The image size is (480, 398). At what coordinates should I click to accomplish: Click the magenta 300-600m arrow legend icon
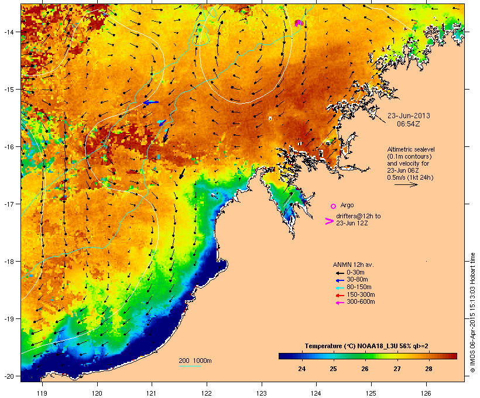(340, 303)
